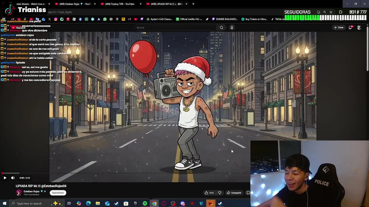This screenshot has height=207, width=369.
Task: Open Esteban Rojas channel name link
Action: 31,191
